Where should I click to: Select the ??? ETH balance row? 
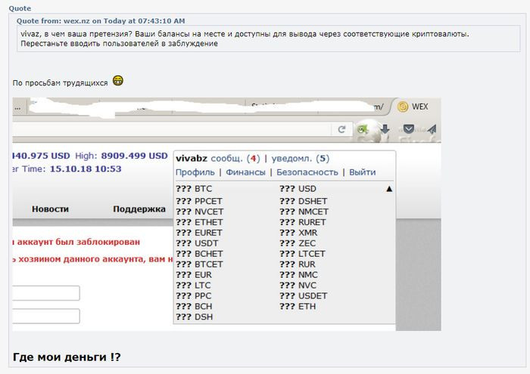coord(298,307)
